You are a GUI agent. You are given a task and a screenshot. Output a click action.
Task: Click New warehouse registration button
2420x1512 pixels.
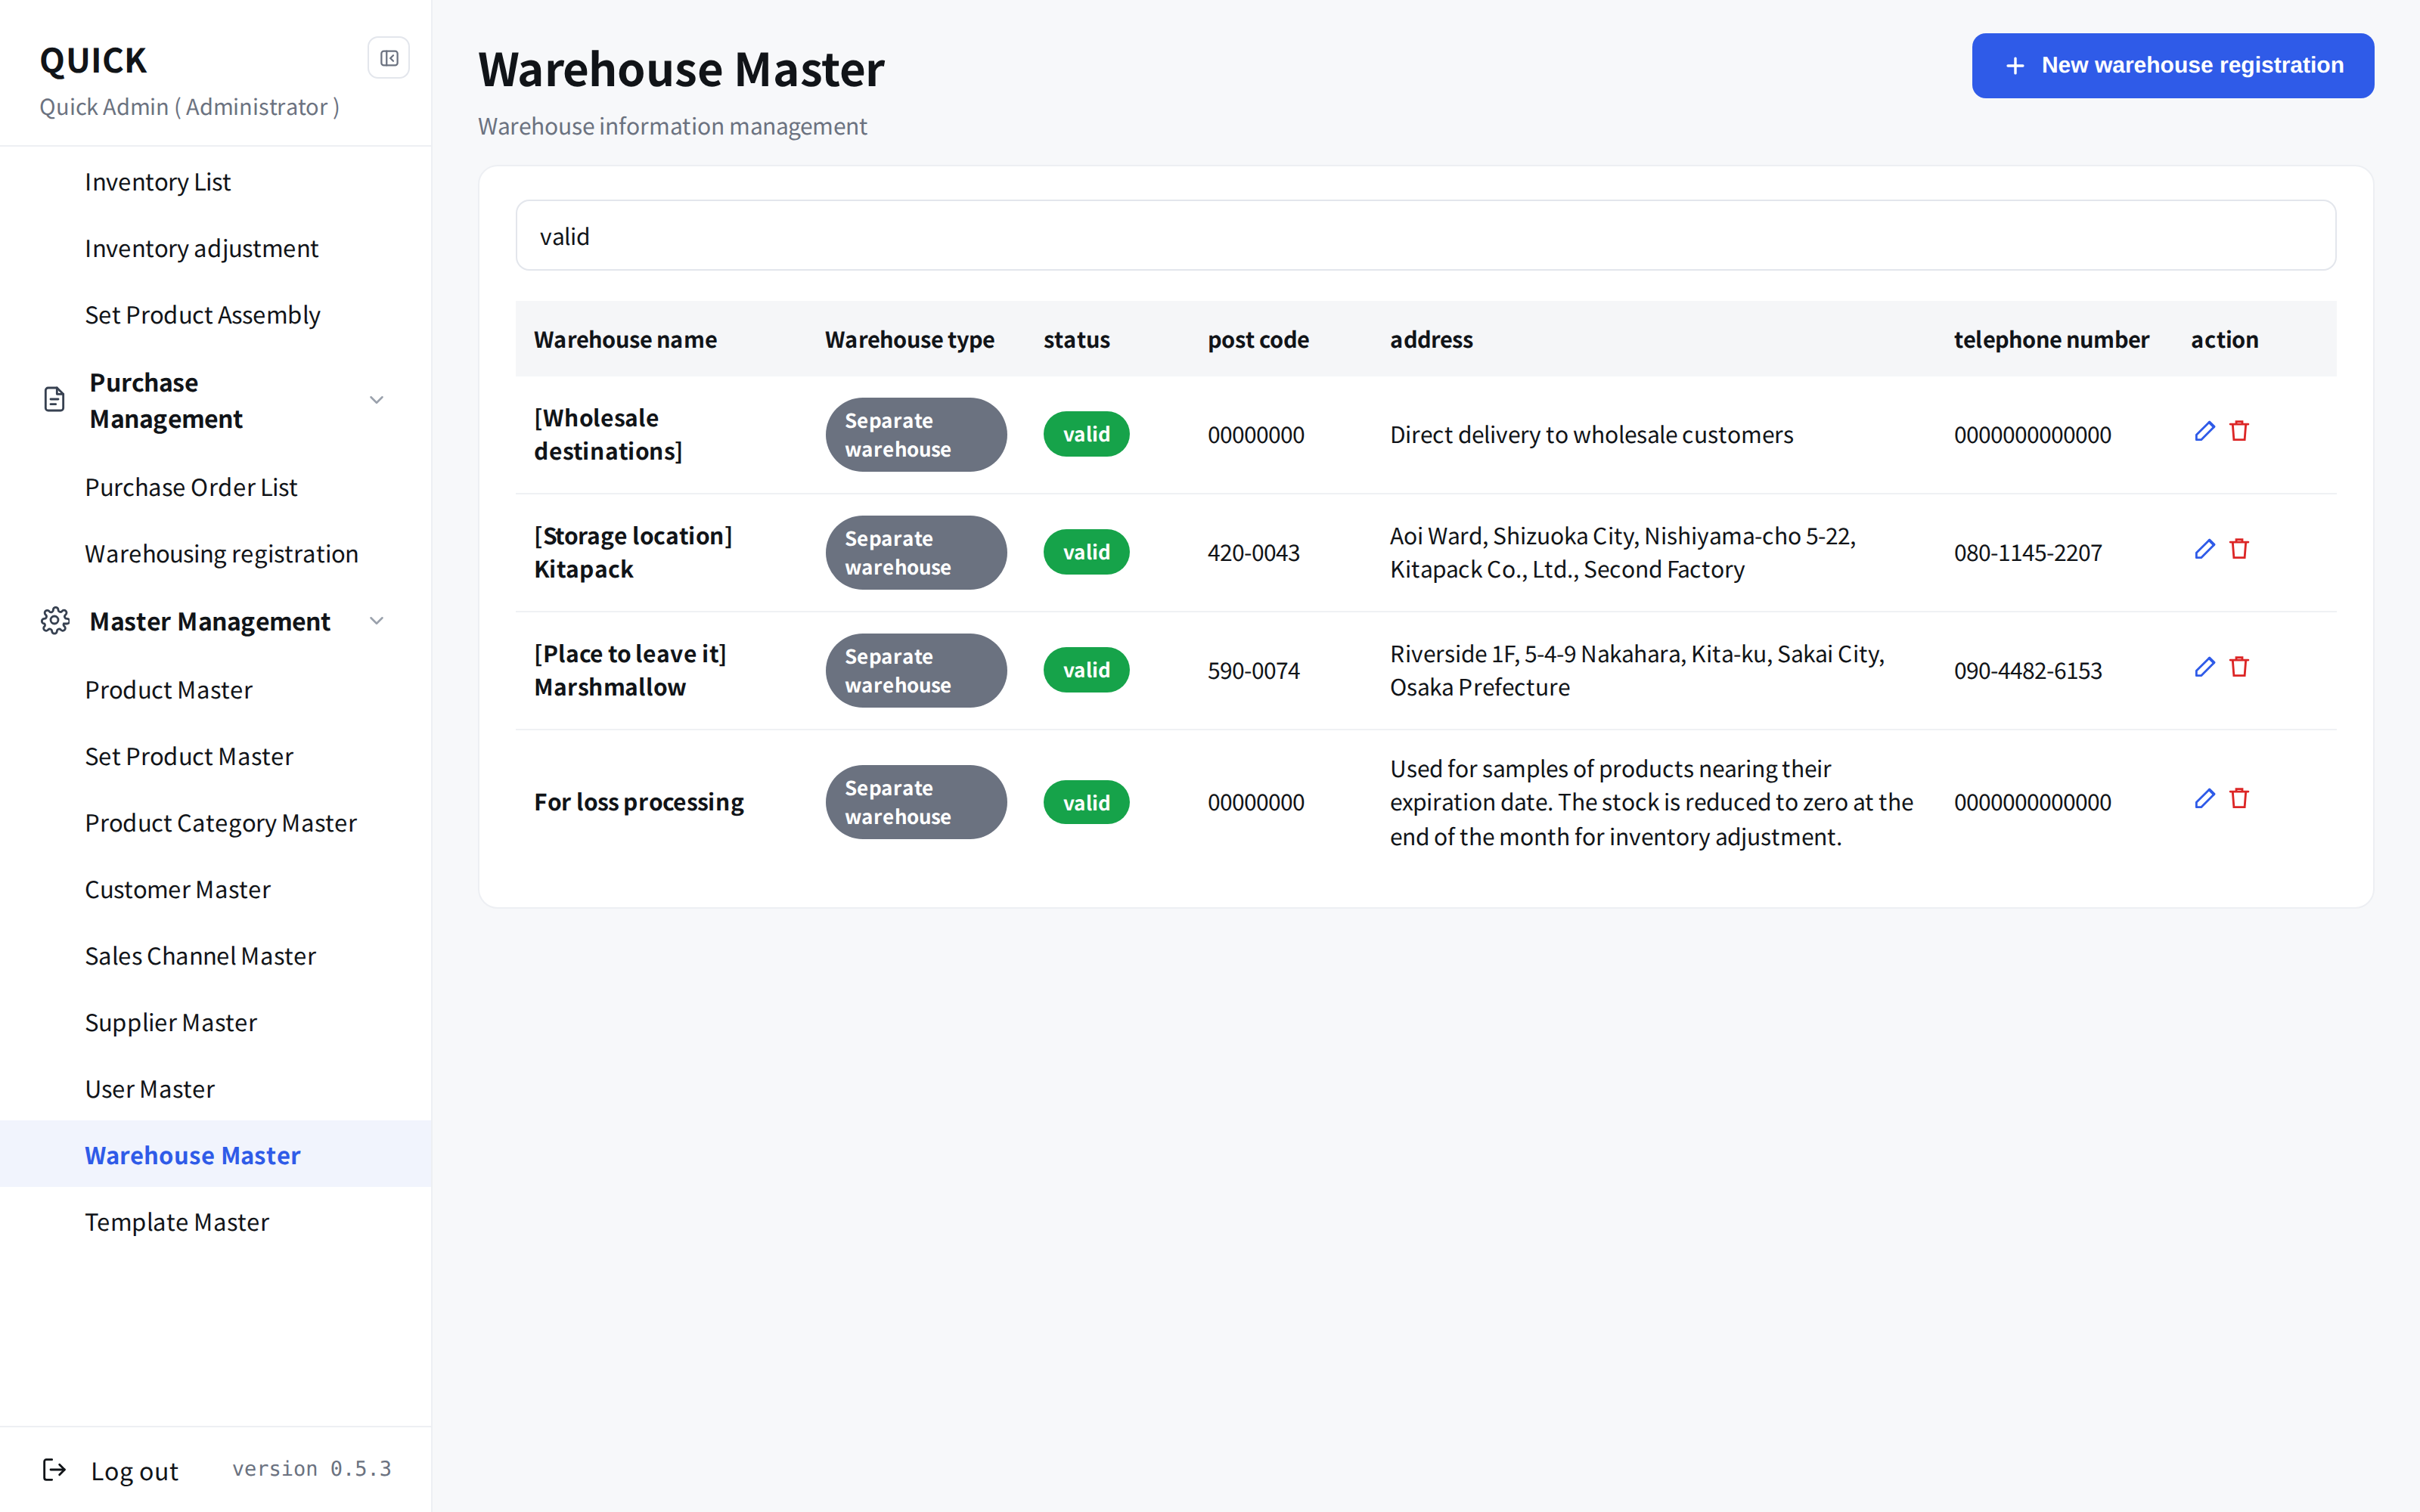coord(2172,65)
